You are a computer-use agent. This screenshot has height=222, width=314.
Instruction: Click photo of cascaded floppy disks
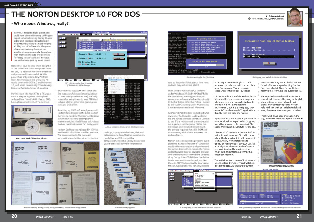pyautogui.click(x=125, y=176)
